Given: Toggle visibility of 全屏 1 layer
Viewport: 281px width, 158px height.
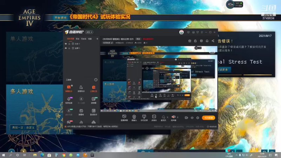Looking at the screenshot, I should pos(66,48).
